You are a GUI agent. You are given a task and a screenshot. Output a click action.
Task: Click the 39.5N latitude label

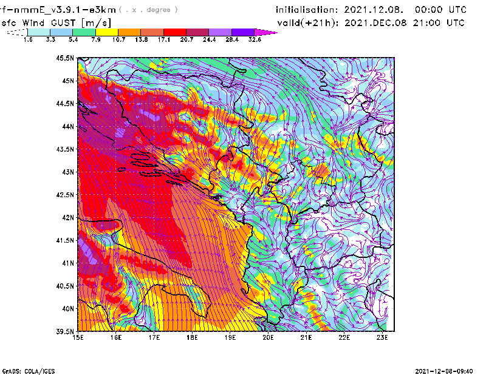[x=65, y=332]
